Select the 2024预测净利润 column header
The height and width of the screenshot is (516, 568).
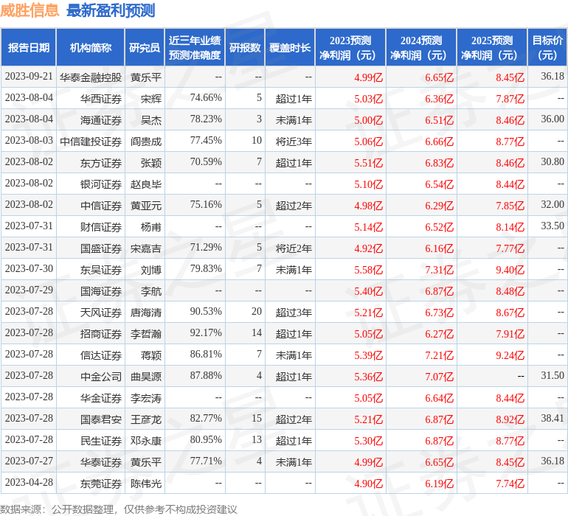point(421,47)
